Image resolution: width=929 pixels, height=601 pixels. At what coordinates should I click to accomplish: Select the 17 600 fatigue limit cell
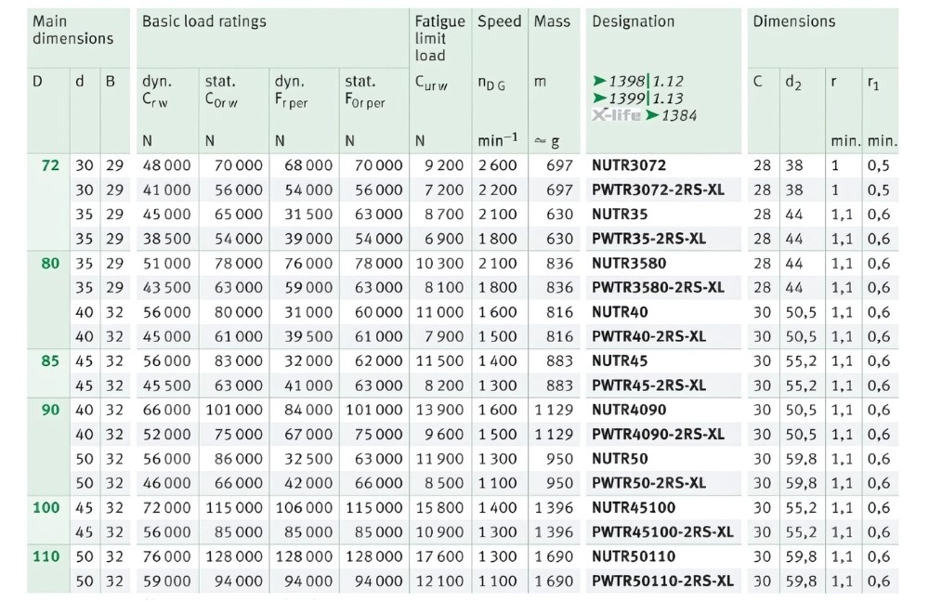pyautogui.click(x=439, y=556)
